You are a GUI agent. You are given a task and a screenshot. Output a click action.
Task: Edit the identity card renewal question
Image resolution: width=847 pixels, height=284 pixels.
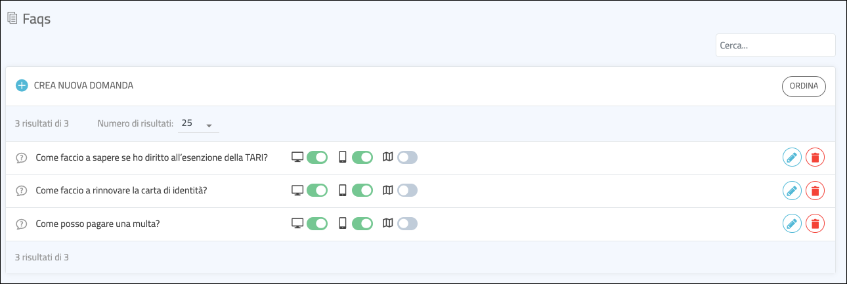(x=792, y=191)
